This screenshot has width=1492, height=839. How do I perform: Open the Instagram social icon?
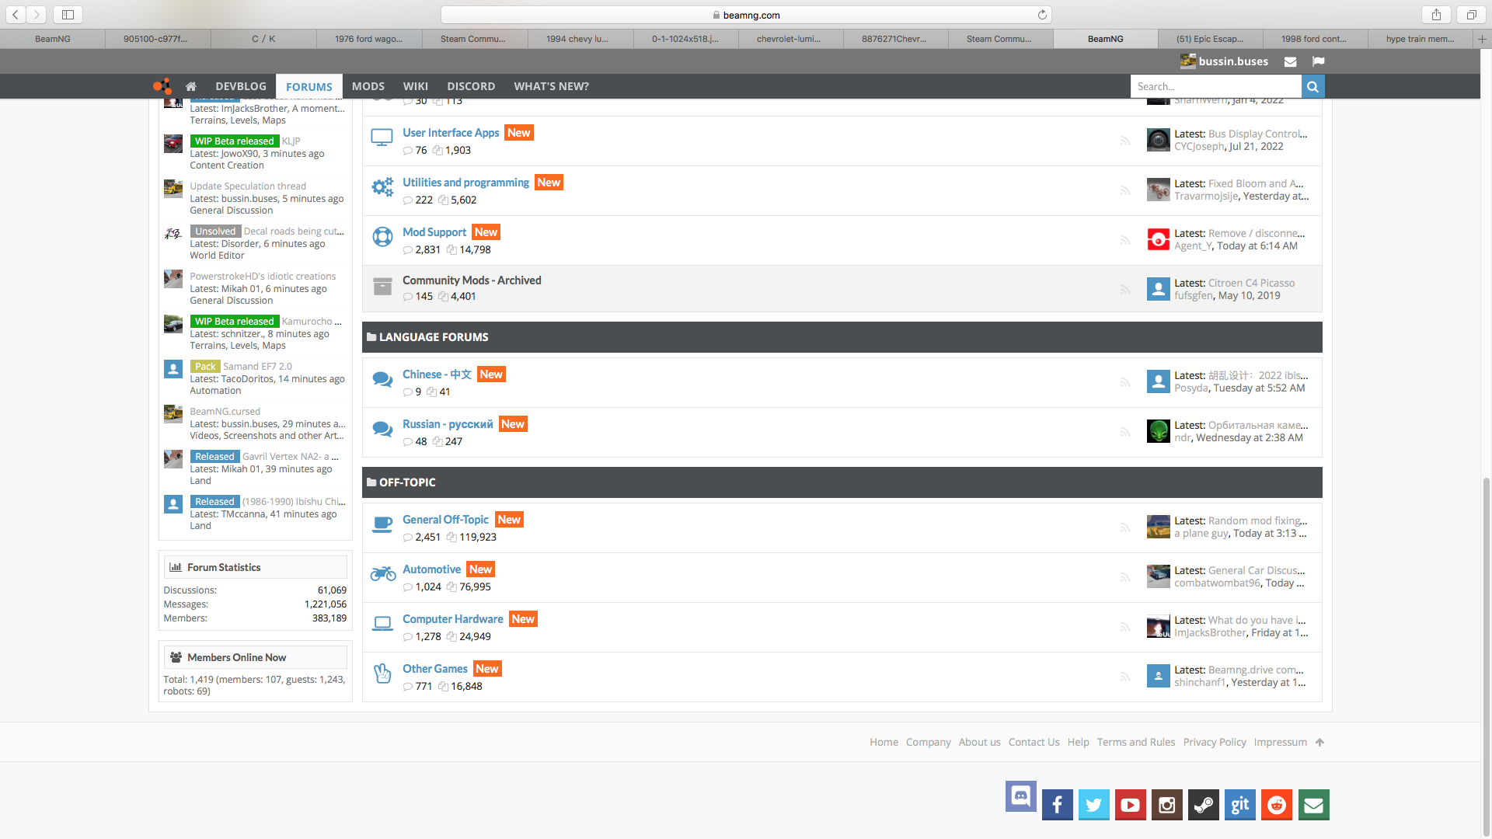[x=1166, y=805]
